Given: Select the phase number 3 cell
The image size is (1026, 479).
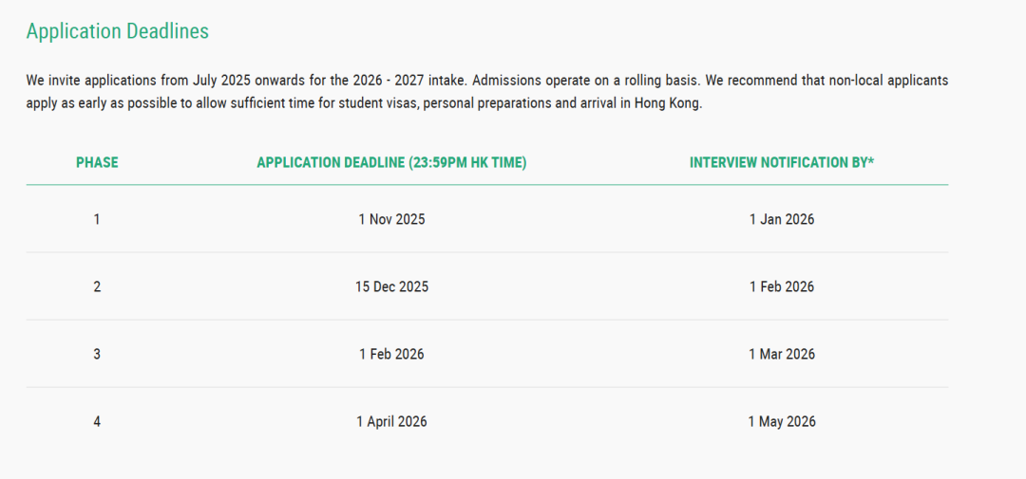Looking at the screenshot, I should pos(97,354).
